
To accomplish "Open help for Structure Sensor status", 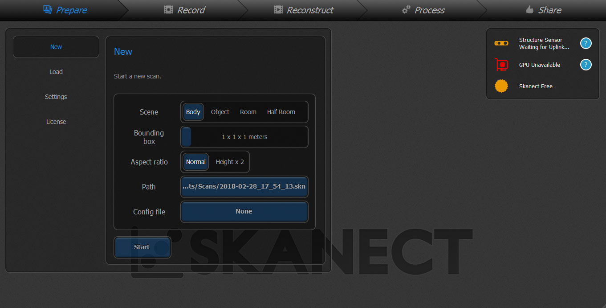I will pyautogui.click(x=586, y=43).
